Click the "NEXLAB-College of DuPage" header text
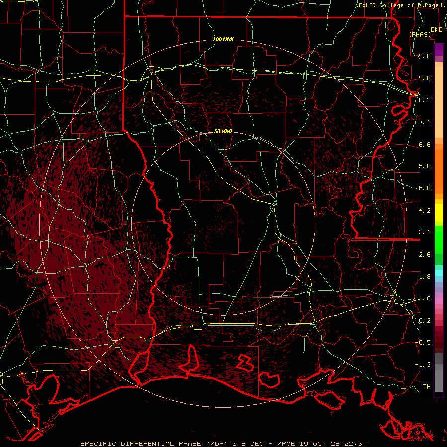Image resolution: width=447 pixels, height=447 pixels. [396, 5]
